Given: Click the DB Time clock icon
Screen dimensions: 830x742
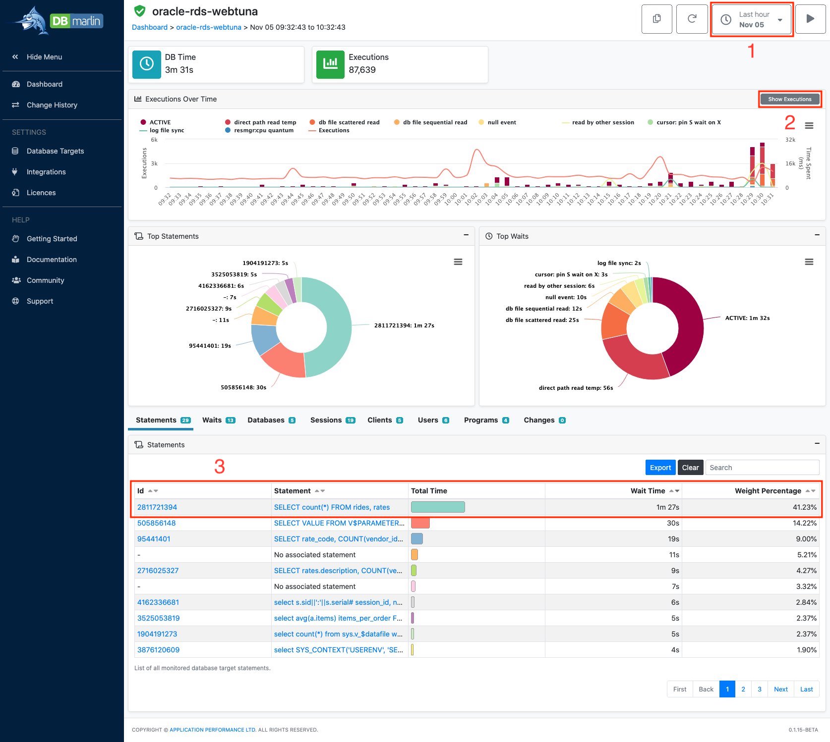Looking at the screenshot, I should click(147, 64).
